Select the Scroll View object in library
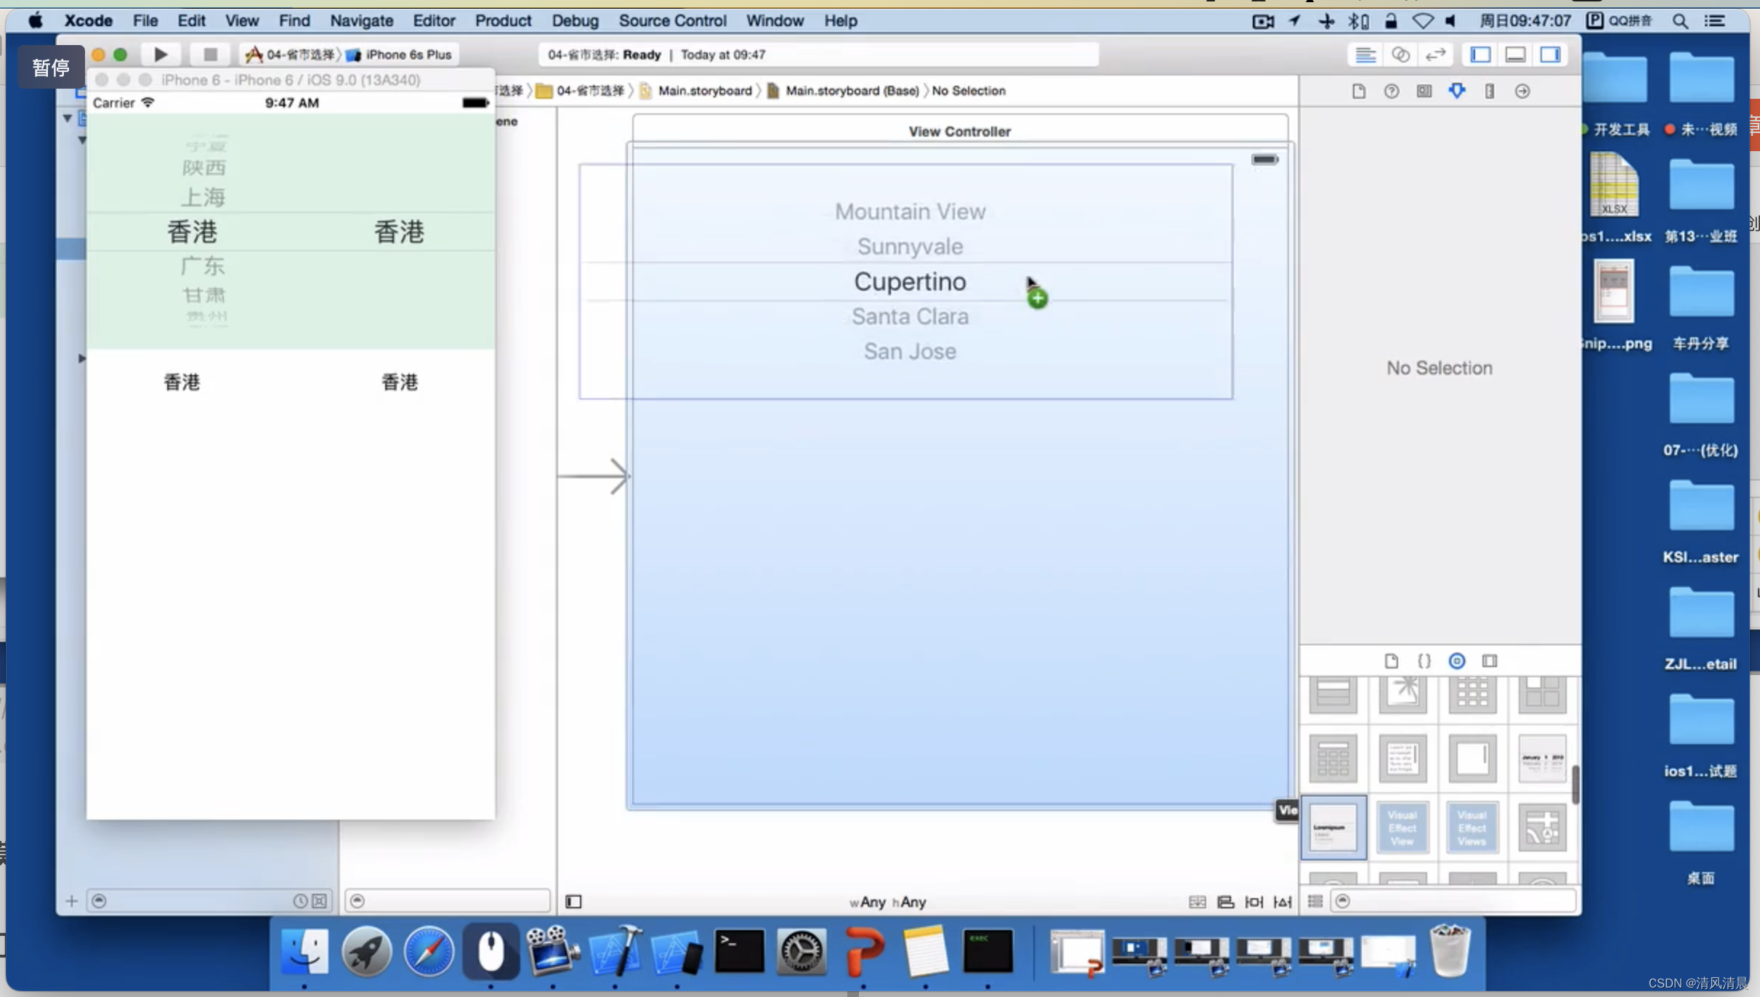Screen dimensions: 1760x997 (1472, 759)
